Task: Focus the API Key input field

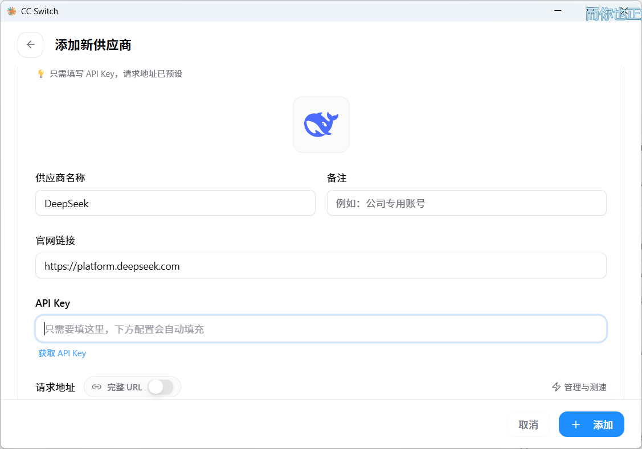Action: coord(321,329)
